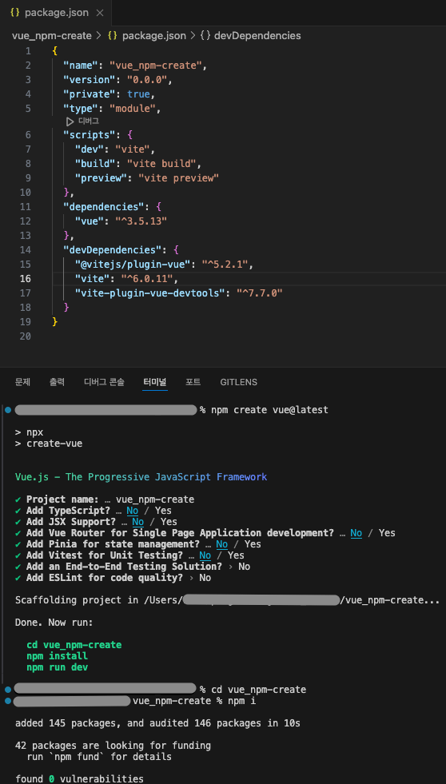
Task: Click the underlined No for Pinia
Action: (x=221, y=544)
